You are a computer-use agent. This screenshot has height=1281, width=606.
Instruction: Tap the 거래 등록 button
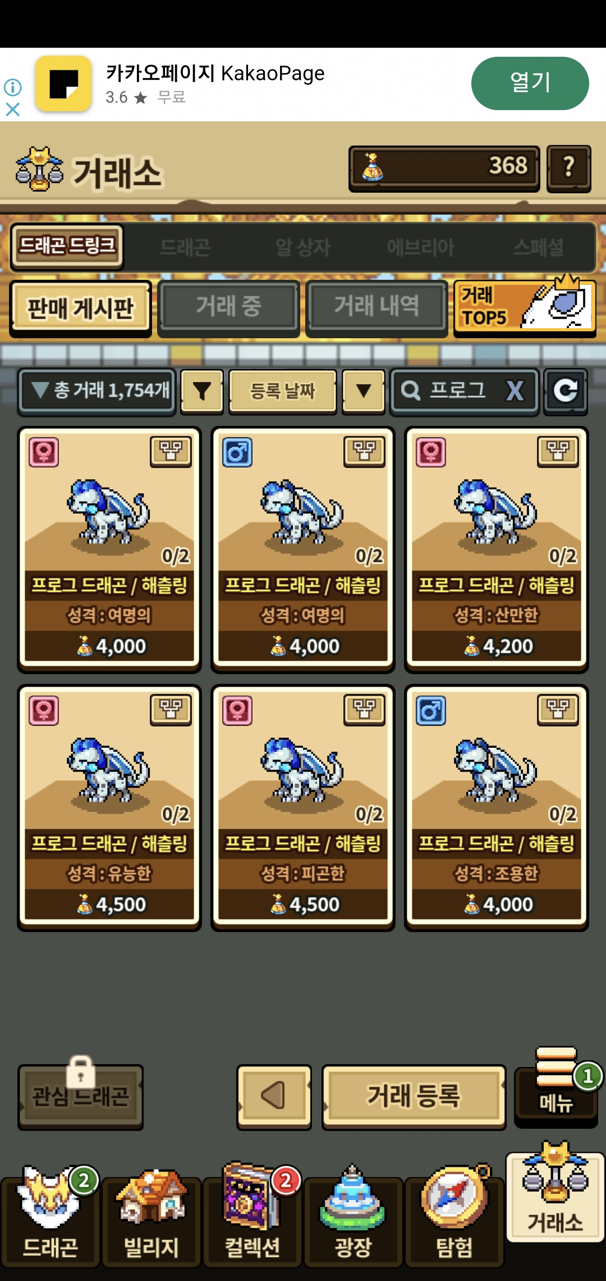[x=414, y=1096]
